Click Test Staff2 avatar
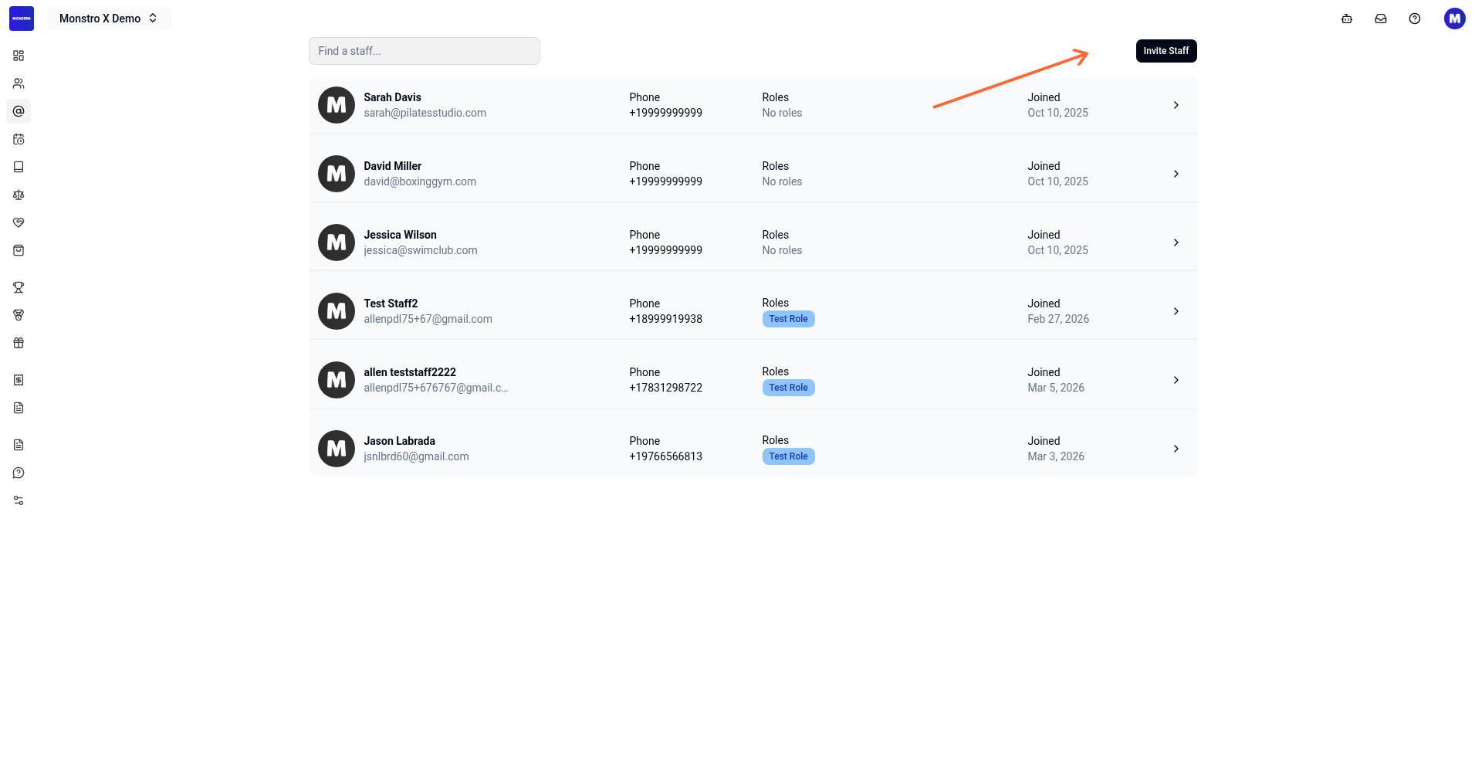This screenshot has width=1475, height=763. tap(337, 311)
